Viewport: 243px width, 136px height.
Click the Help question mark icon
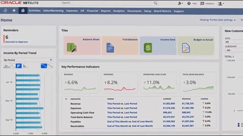point(189,3)
